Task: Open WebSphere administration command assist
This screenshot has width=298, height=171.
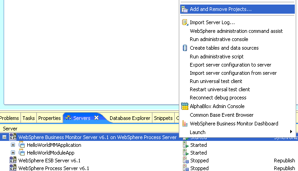Action: point(236,31)
